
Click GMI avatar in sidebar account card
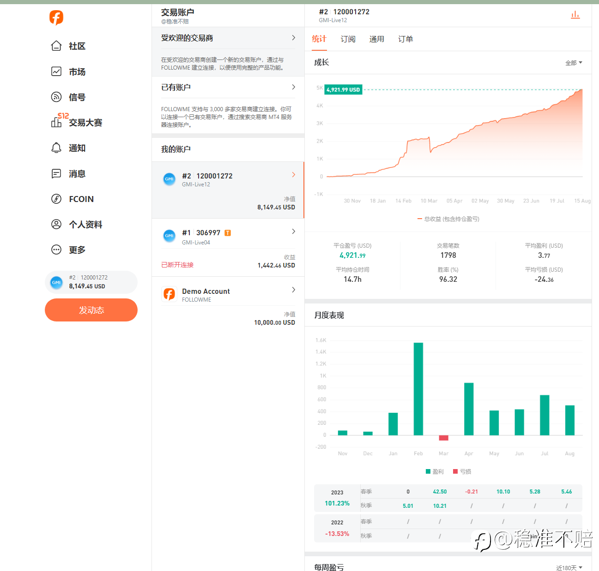(x=56, y=282)
